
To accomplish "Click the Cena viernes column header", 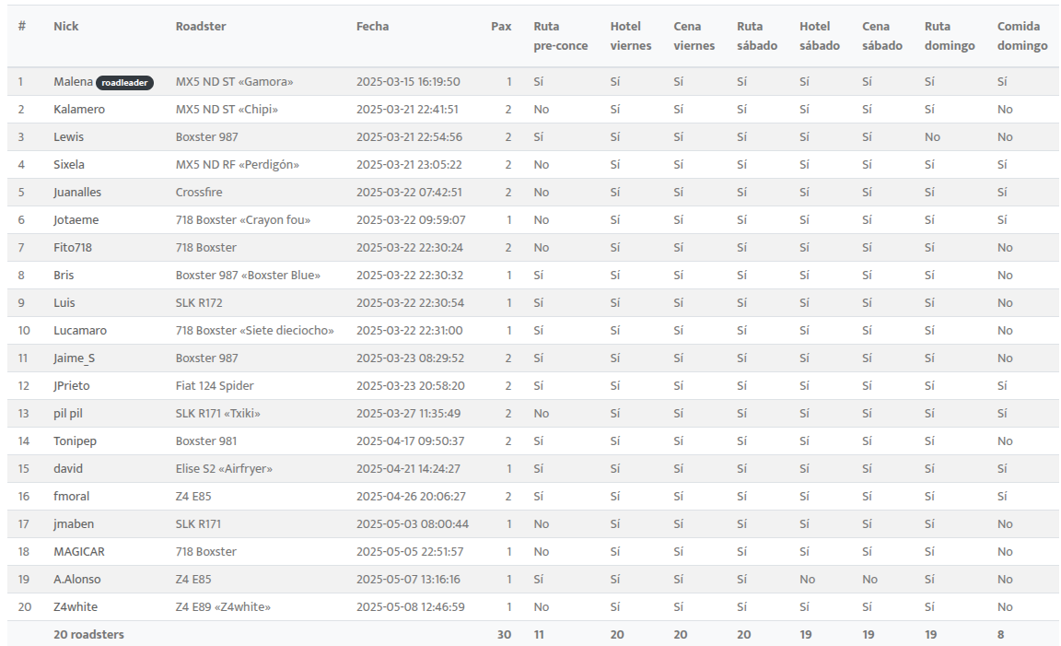I will 694,36.
